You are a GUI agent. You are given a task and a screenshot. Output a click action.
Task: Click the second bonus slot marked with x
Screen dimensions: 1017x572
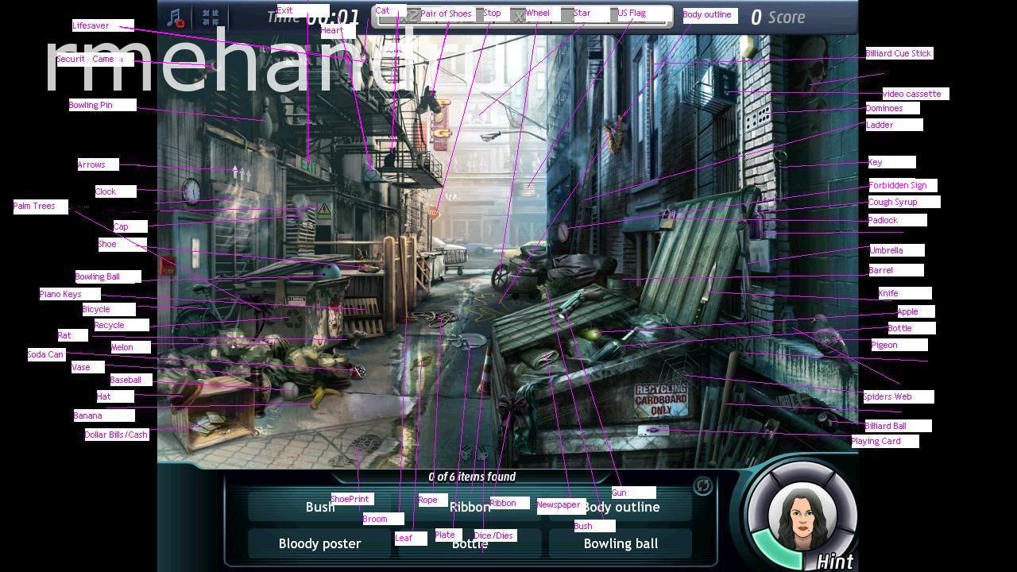(518, 14)
